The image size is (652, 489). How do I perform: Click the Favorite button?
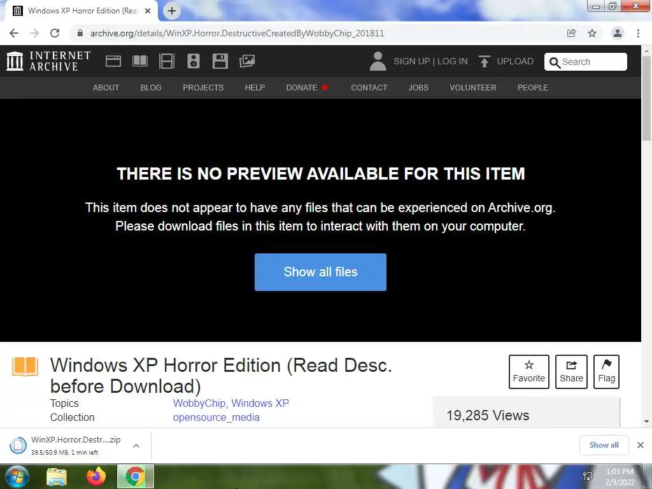529,372
